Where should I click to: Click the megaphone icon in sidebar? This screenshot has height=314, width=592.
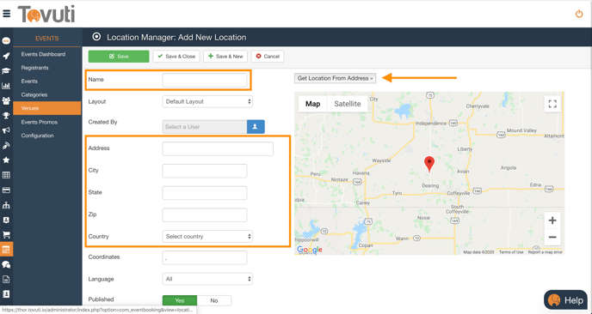[6, 130]
